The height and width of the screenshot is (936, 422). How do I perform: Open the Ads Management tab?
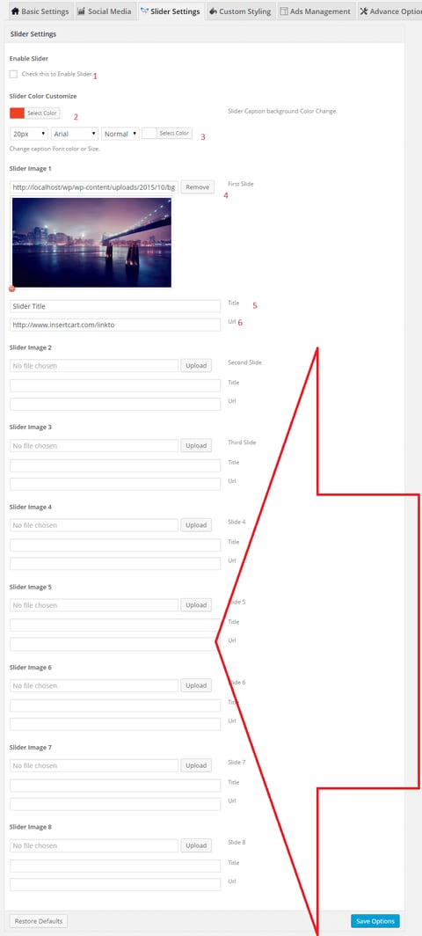point(315,11)
